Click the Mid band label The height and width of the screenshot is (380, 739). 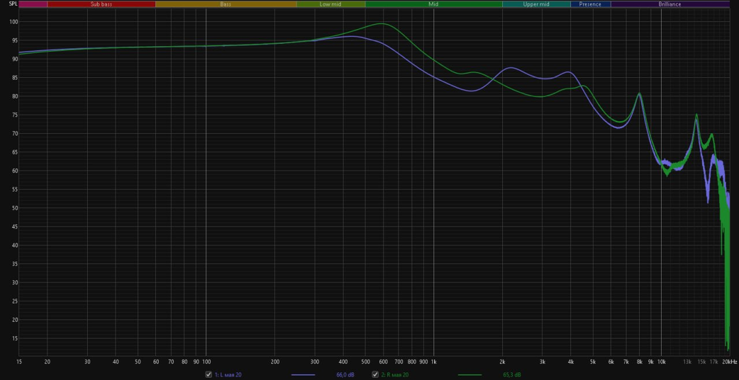coord(434,4)
